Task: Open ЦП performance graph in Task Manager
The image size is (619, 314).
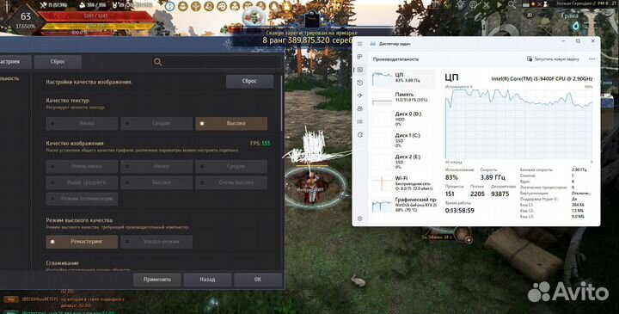Action: (x=403, y=78)
